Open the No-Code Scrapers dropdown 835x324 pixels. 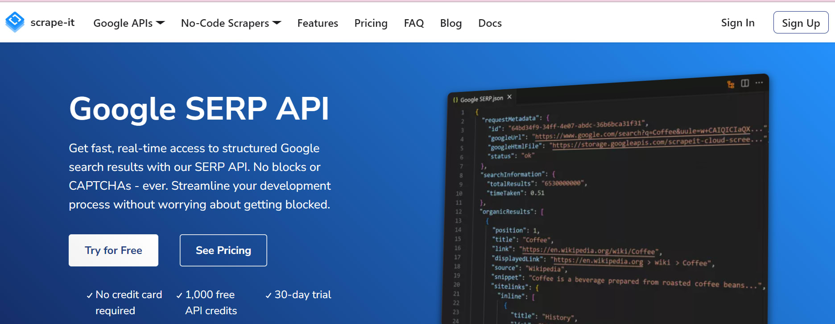click(x=231, y=23)
